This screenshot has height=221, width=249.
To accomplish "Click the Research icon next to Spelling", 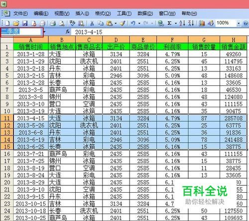I will click(81, 23).
